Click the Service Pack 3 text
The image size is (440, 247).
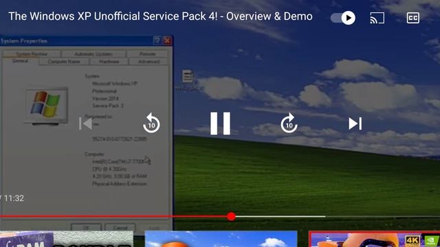click(x=108, y=106)
